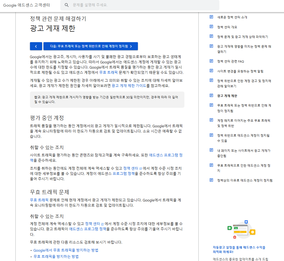Click the back chevron navigation button
The image size is (284, 261).
(36, 46)
